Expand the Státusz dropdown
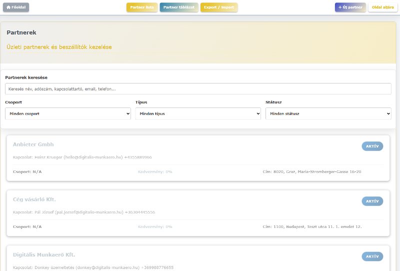Image resolution: width=400 pixels, height=271 pixels. 328,114
